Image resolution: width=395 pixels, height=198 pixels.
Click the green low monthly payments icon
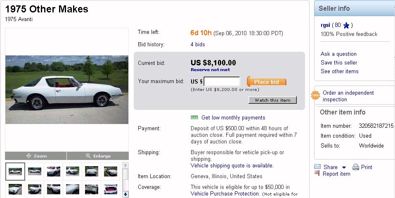[194, 117]
